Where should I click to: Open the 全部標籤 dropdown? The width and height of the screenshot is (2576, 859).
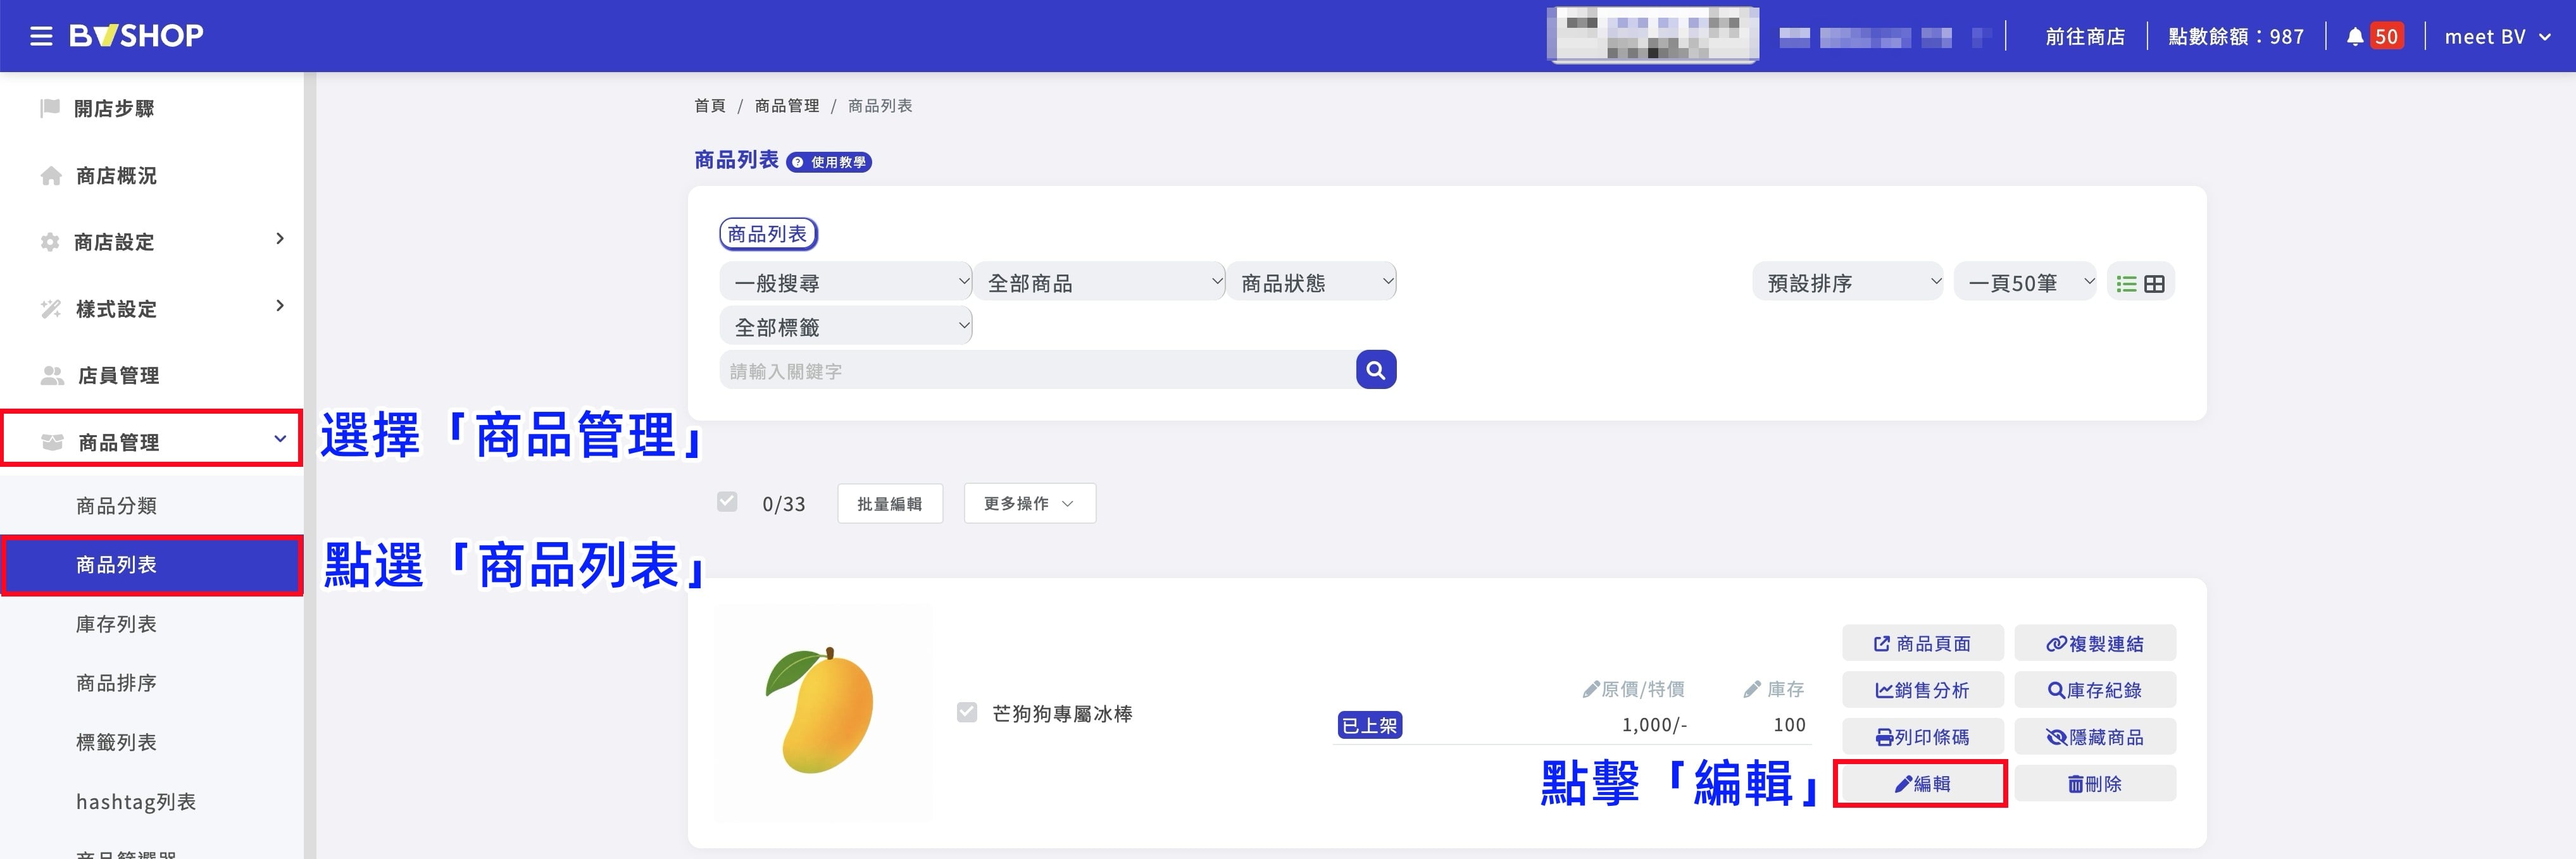click(846, 326)
